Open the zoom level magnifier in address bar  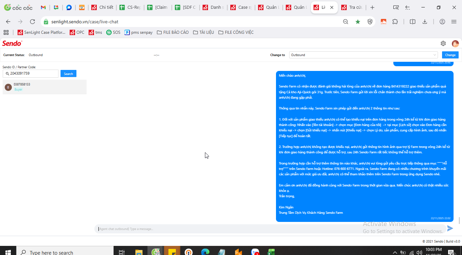pos(346,22)
